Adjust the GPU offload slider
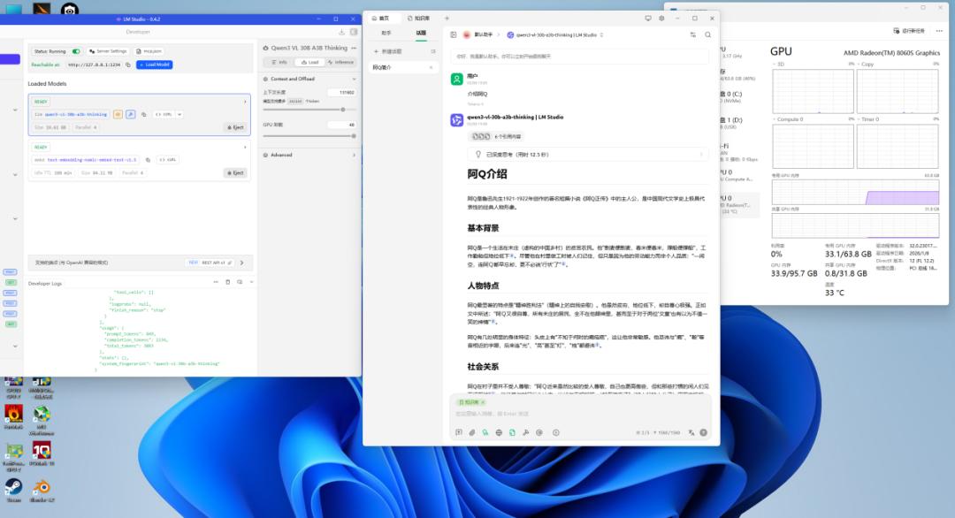 point(354,136)
